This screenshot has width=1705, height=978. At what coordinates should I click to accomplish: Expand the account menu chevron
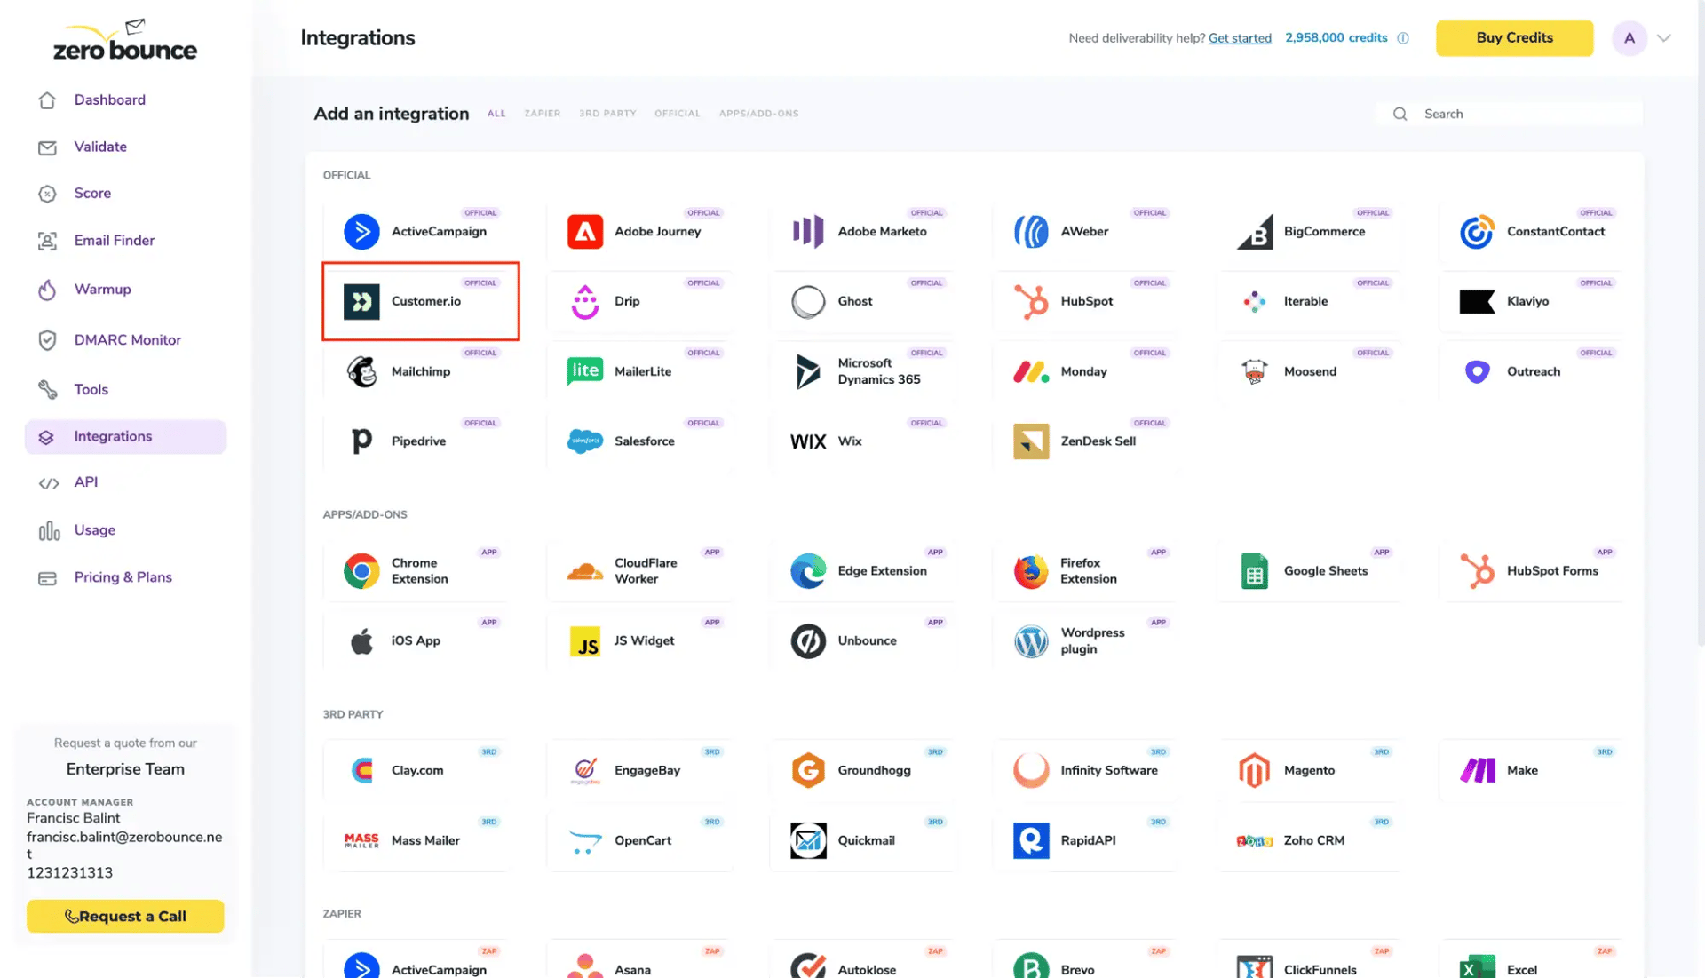1666,38
